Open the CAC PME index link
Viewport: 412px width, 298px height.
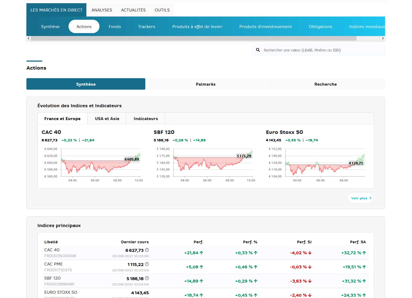click(x=53, y=264)
